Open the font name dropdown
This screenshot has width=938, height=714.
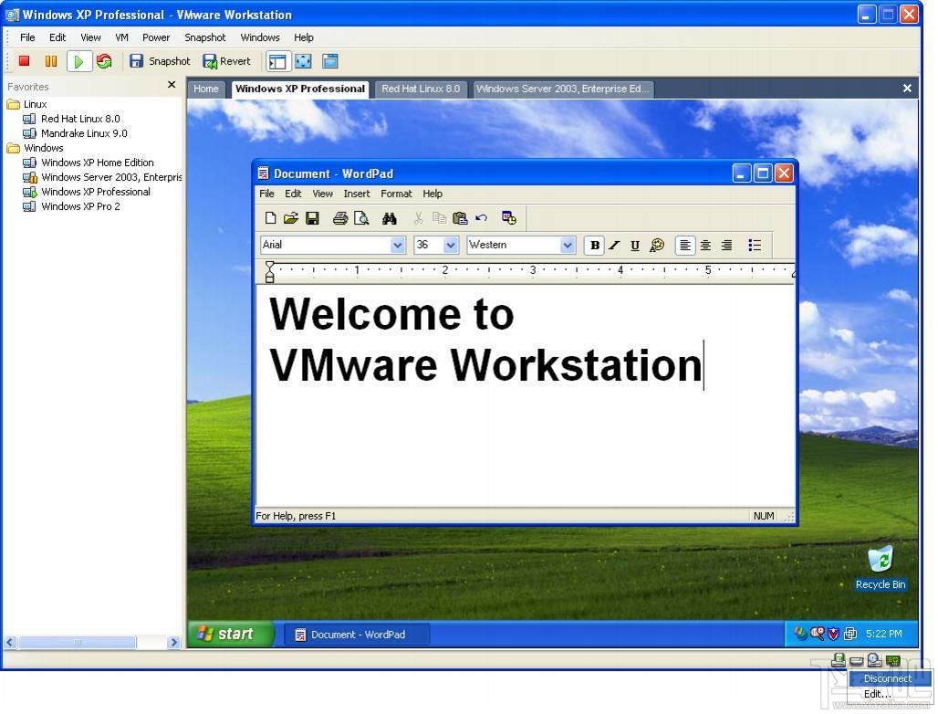pyautogui.click(x=397, y=245)
